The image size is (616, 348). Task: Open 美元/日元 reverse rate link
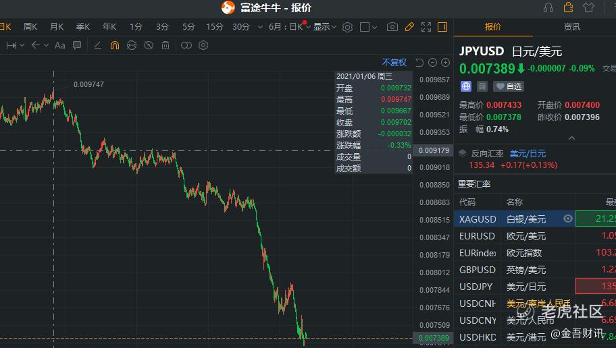pyautogui.click(x=528, y=153)
